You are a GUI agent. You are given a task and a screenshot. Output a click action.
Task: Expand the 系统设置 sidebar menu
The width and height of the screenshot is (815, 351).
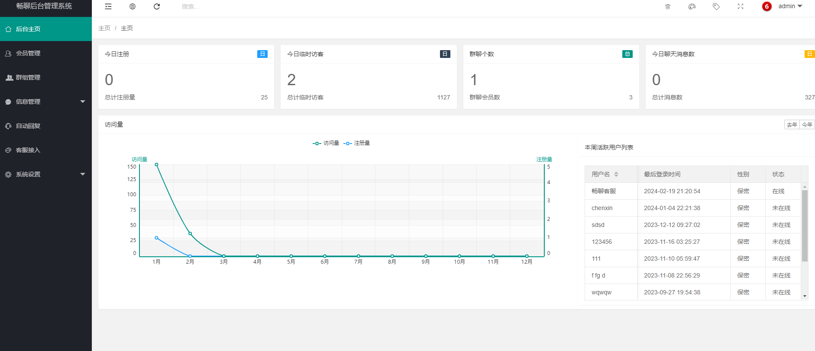coord(46,174)
